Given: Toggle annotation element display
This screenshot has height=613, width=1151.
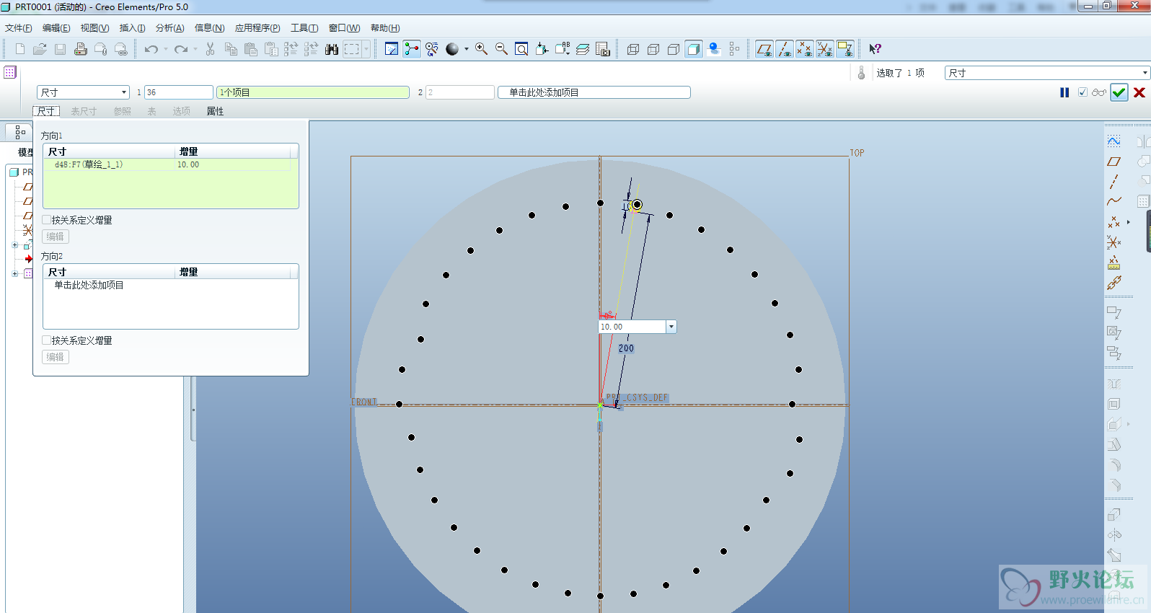Looking at the screenshot, I should [845, 49].
